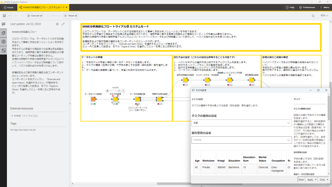Click configure icon in node action bar
Viewport: 332px width, 187px height.
tap(107, 91)
